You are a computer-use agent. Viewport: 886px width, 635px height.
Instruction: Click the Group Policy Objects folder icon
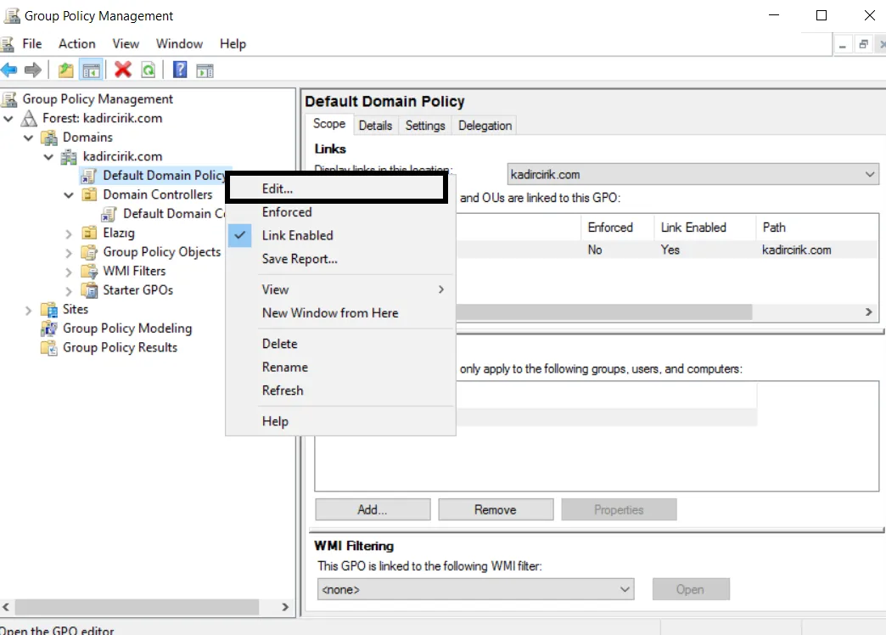(89, 252)
